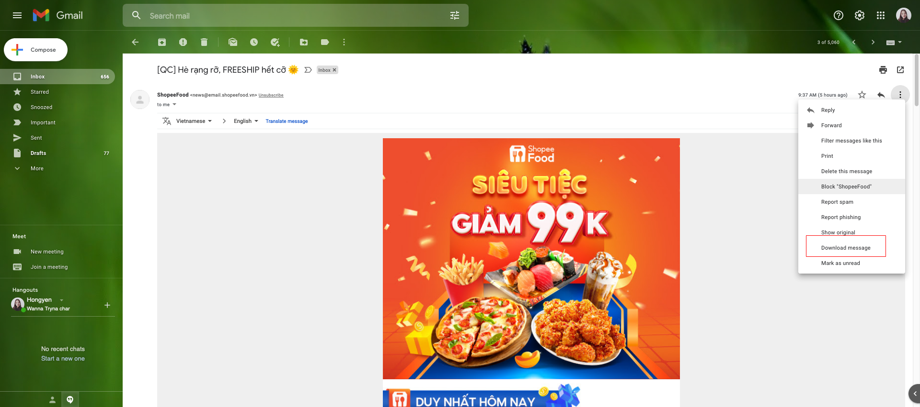920x407 pixels.
Task: Remove the Inbox label with its X
Action: tap(334, 70)
